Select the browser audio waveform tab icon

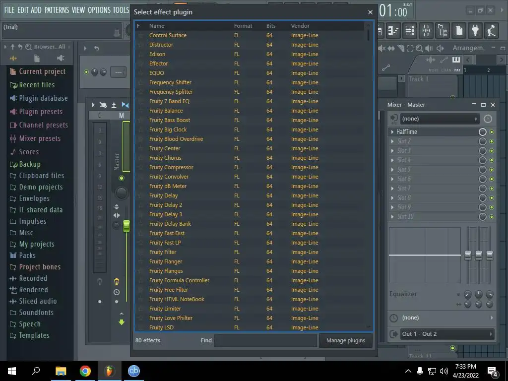coord(13,59)
